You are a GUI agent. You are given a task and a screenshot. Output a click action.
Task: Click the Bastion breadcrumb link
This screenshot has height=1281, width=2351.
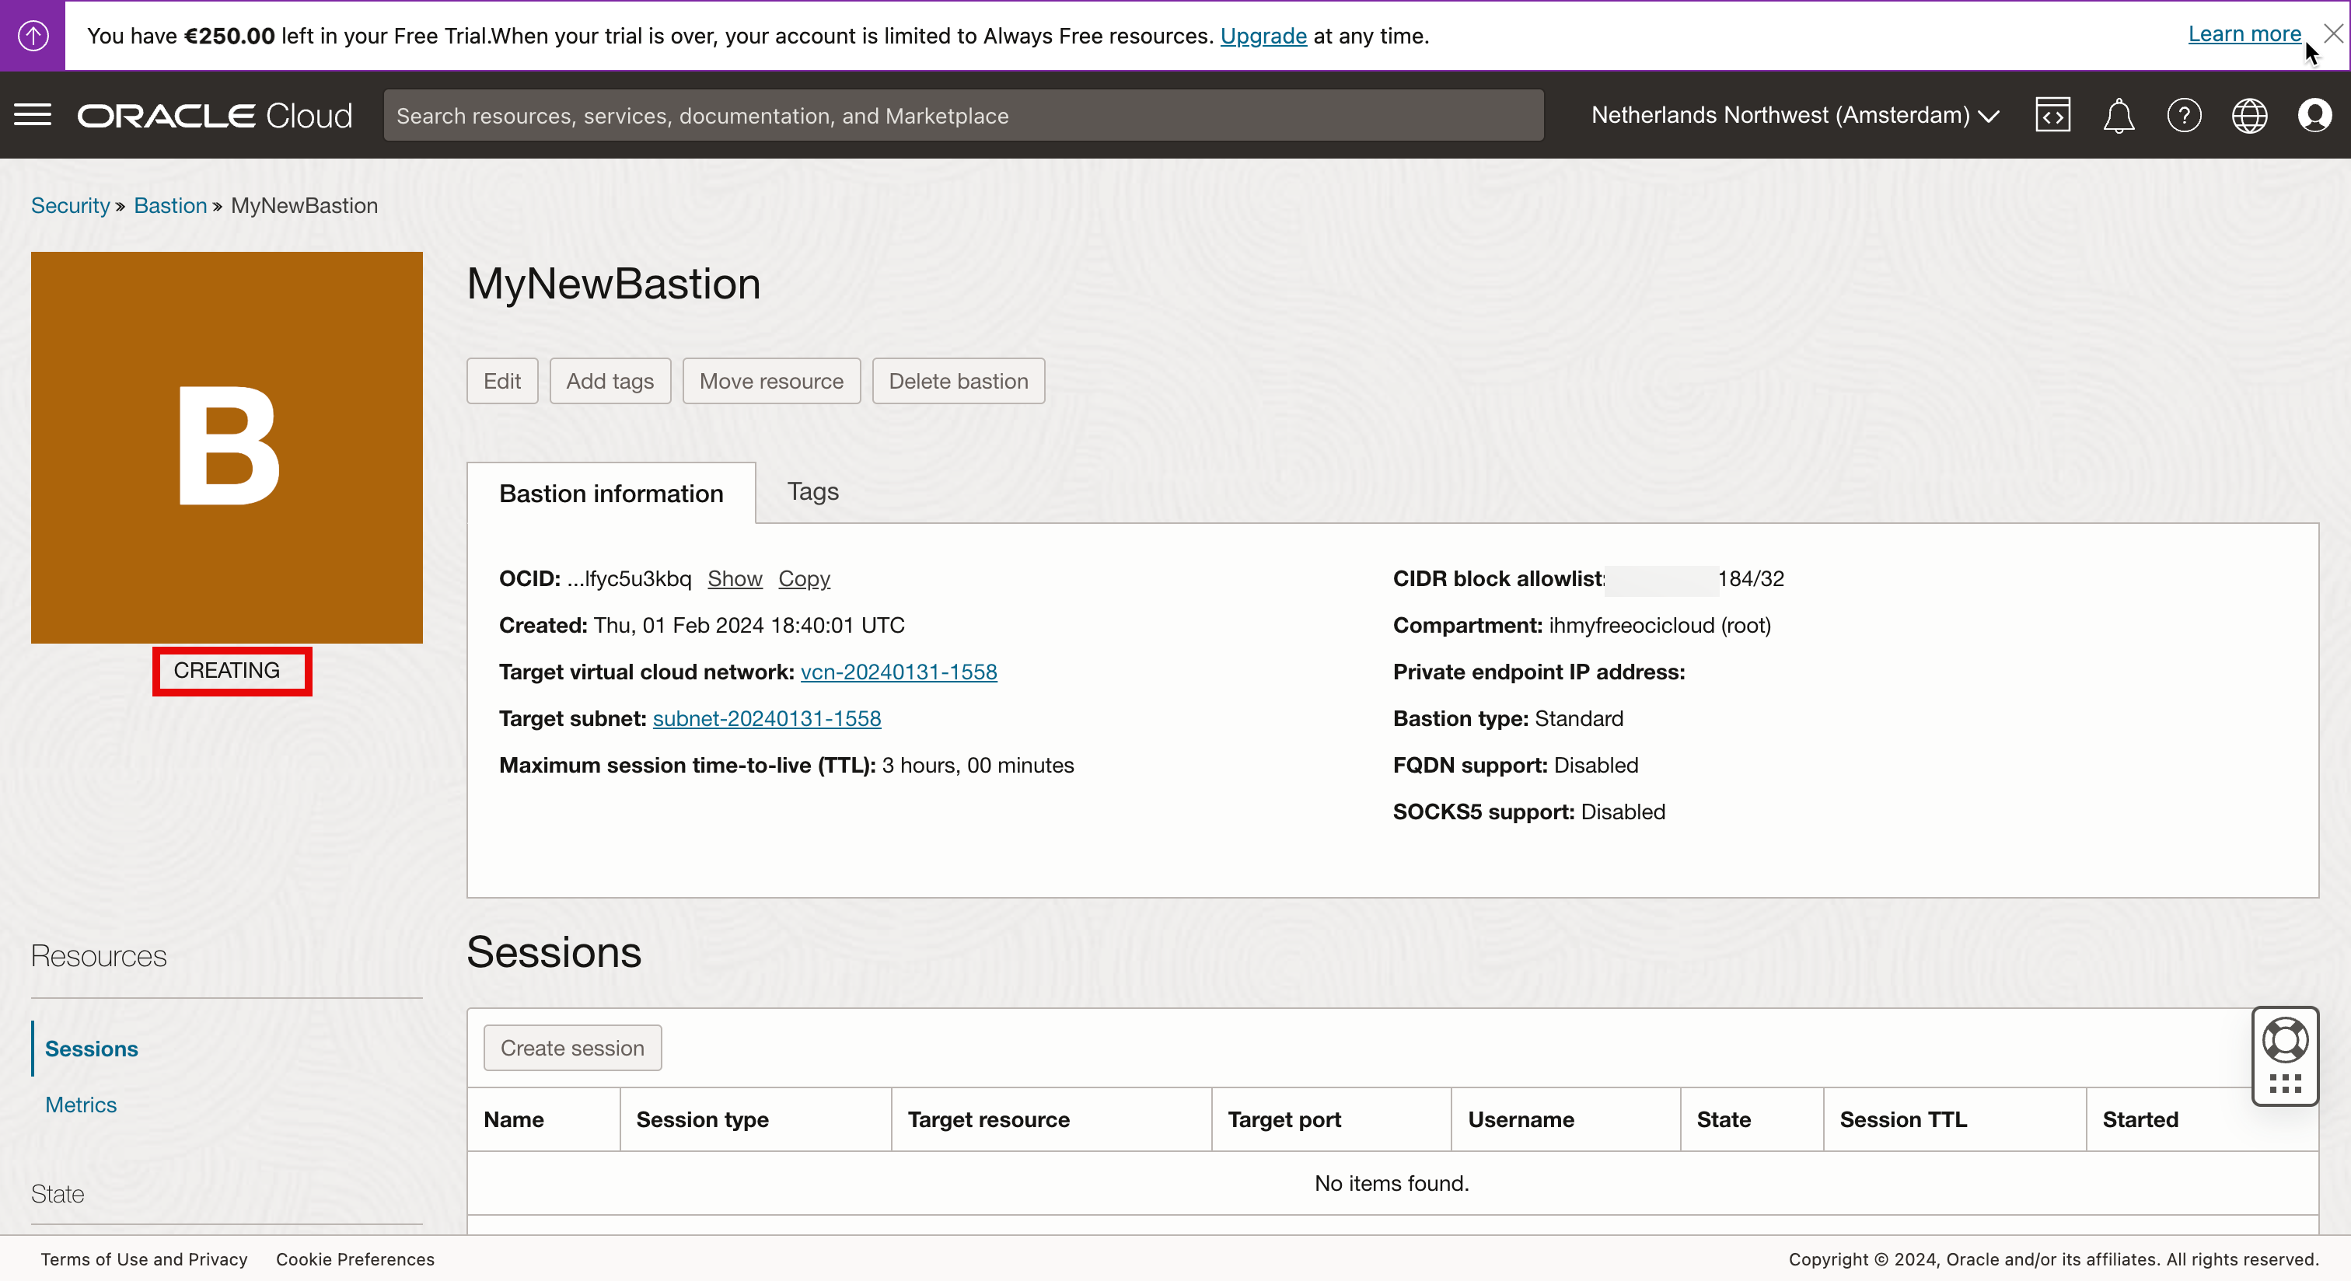[x=169, y=205]
